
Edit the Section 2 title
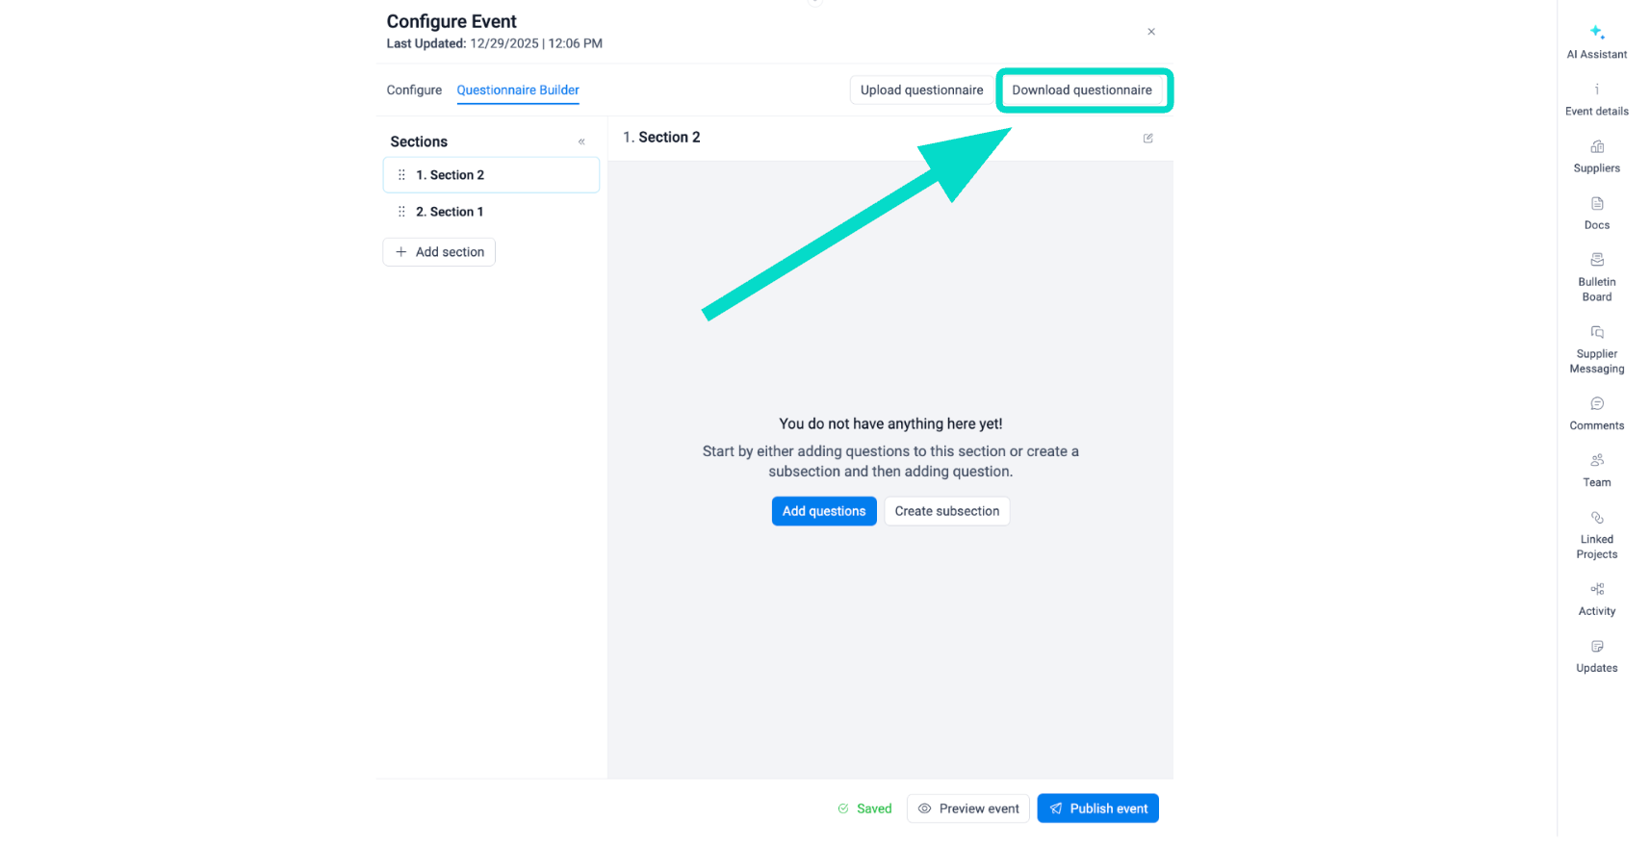click(x=1147, y=139)
